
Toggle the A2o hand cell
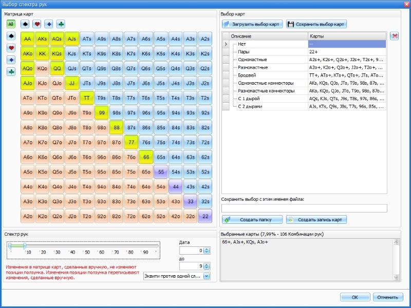(x=28, y=216)
